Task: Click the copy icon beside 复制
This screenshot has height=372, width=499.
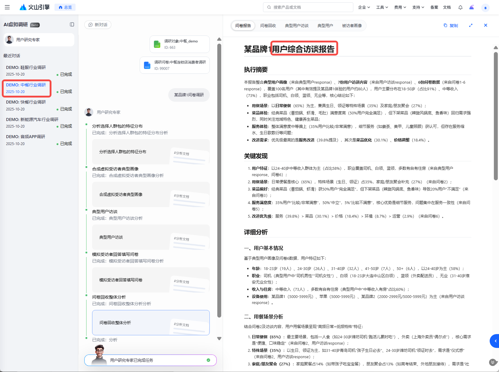Action: pyautogui.click(x=445, y=25)
